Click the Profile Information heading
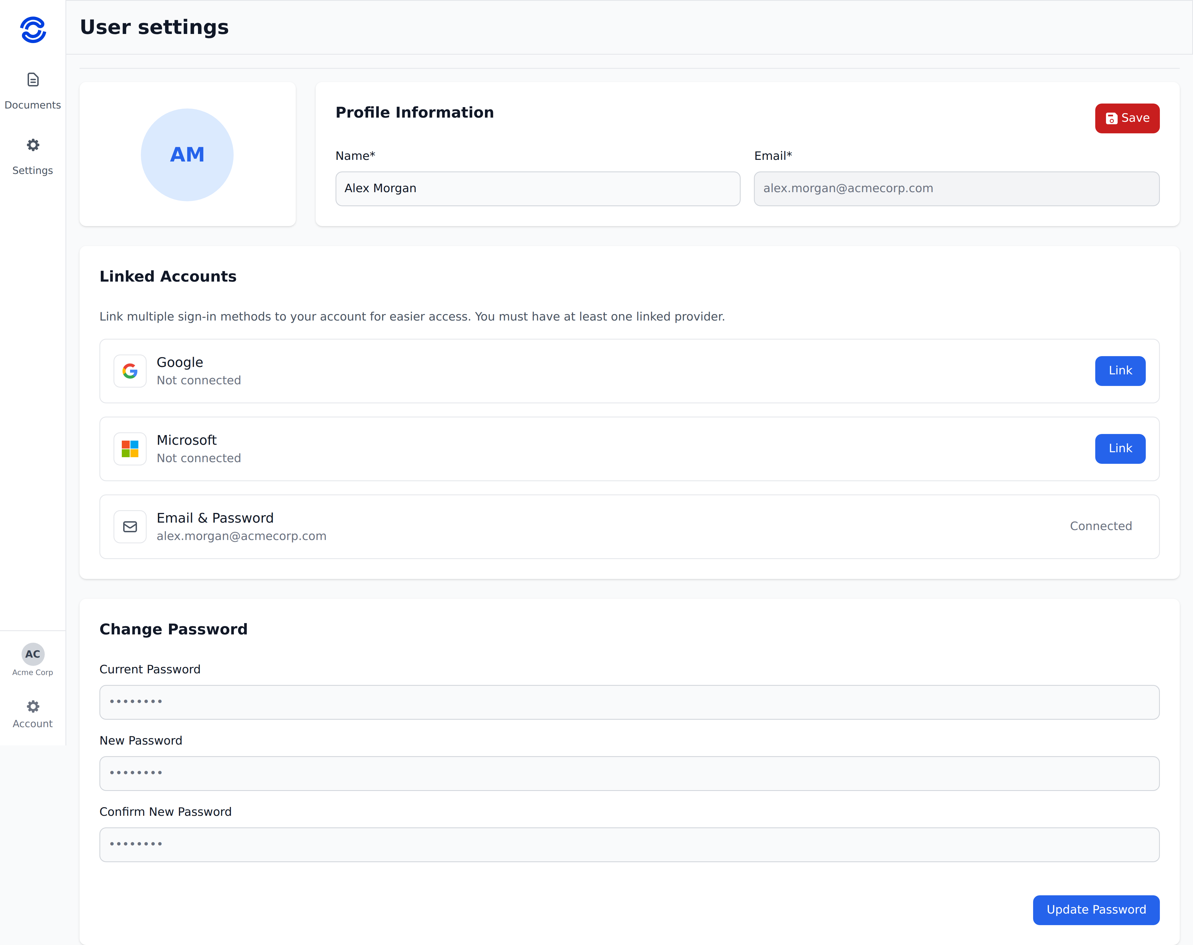This screenshot has height=945, width=1193. point(415,112)
